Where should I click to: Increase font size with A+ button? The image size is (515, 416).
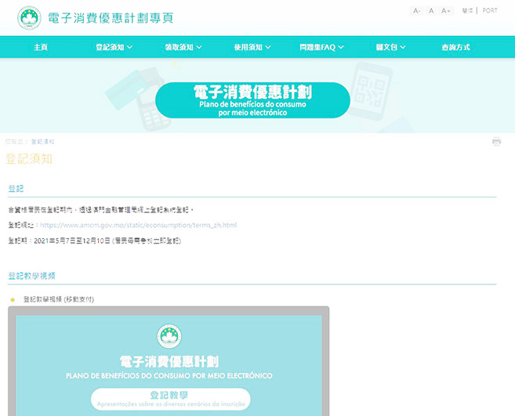click(446, 11)
